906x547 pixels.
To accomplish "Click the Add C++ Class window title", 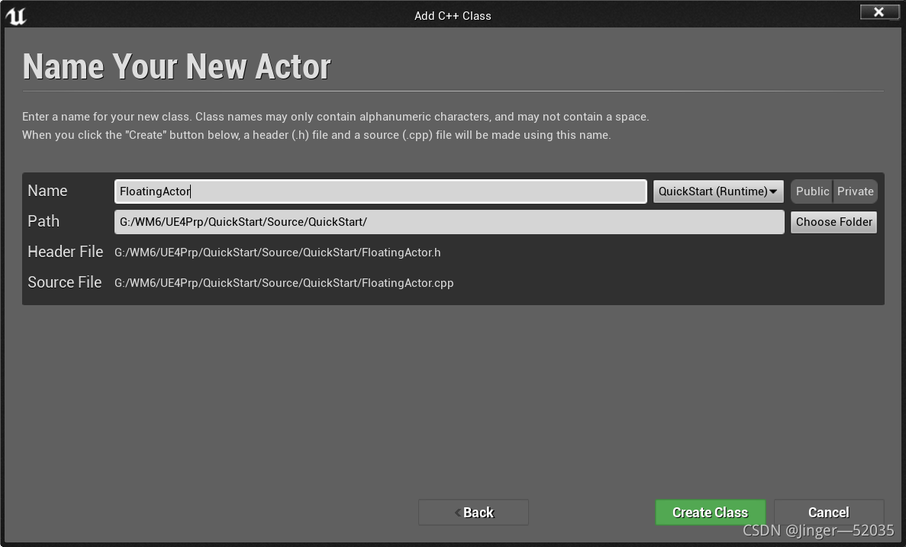I will click(453, 16).
